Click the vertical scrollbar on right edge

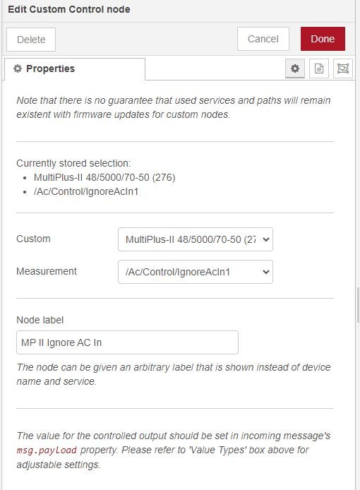(358, 305)
